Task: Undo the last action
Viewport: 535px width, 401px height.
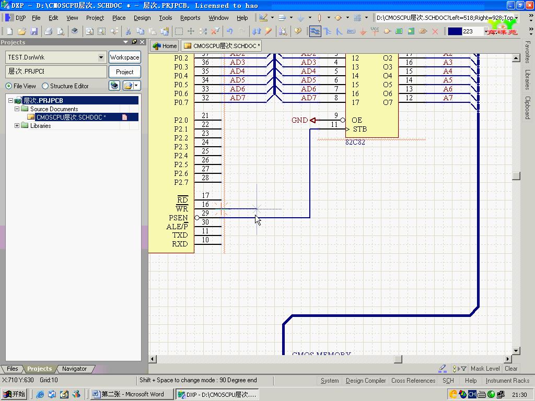Action: 230,31
